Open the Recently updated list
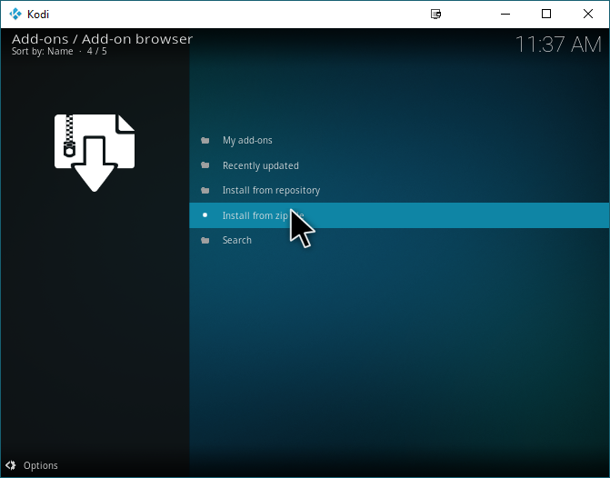Image resolution: width=610 pixels, height=478 pixels. coord(261,165)
